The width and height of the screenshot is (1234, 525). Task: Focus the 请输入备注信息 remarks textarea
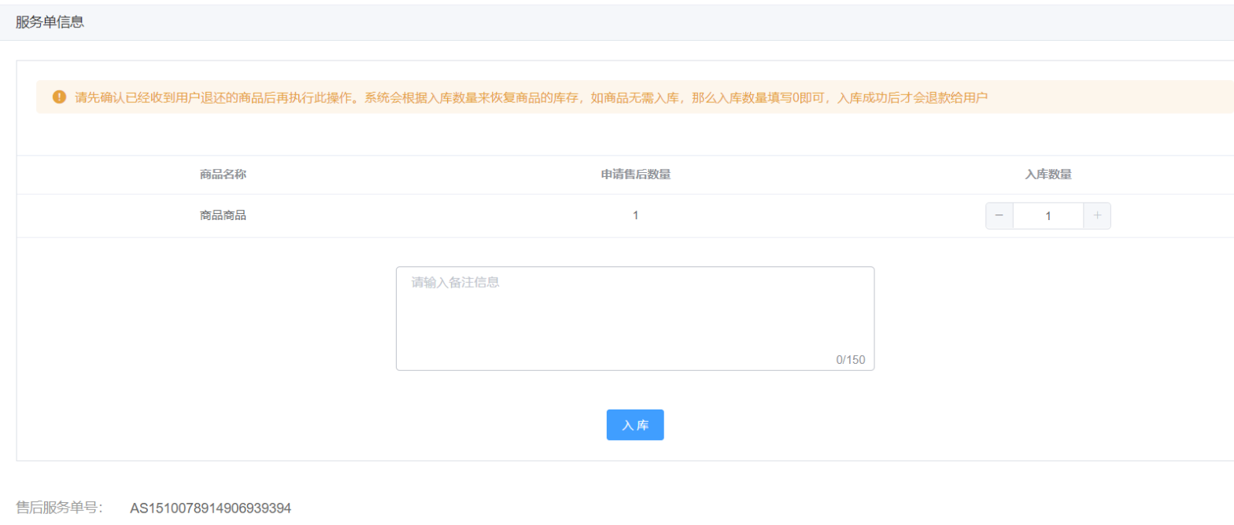pos(635,318)
